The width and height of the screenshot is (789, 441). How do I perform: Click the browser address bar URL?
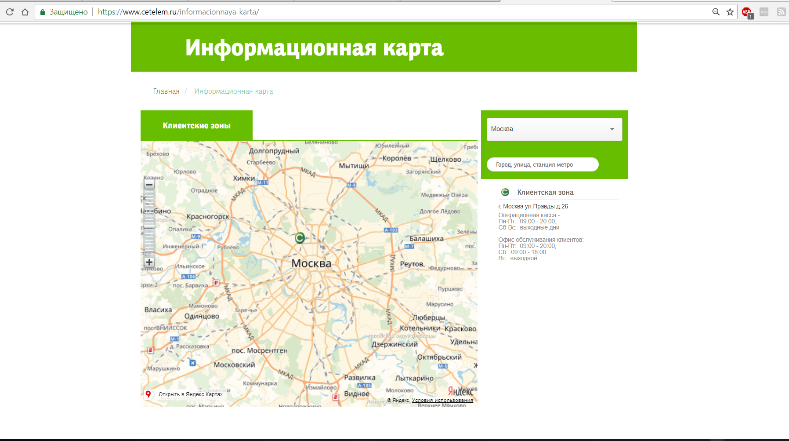178,12
